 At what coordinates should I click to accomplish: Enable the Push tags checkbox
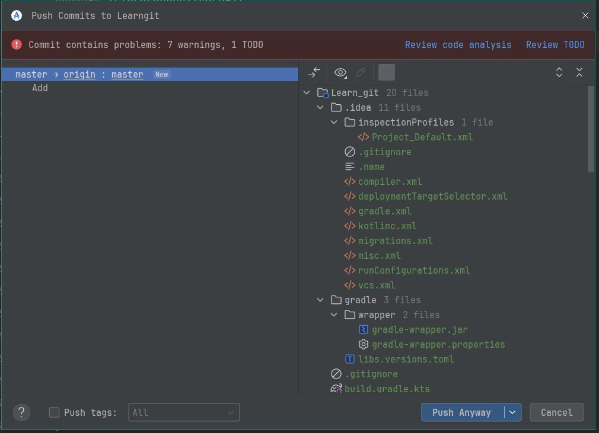[x=54, y=413]
